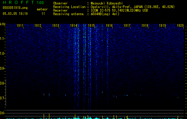Click the ICOM IC-575 53.7492 MHz receiver text
The height and width of the screenshot is (119, 187).
click(119, 10)
